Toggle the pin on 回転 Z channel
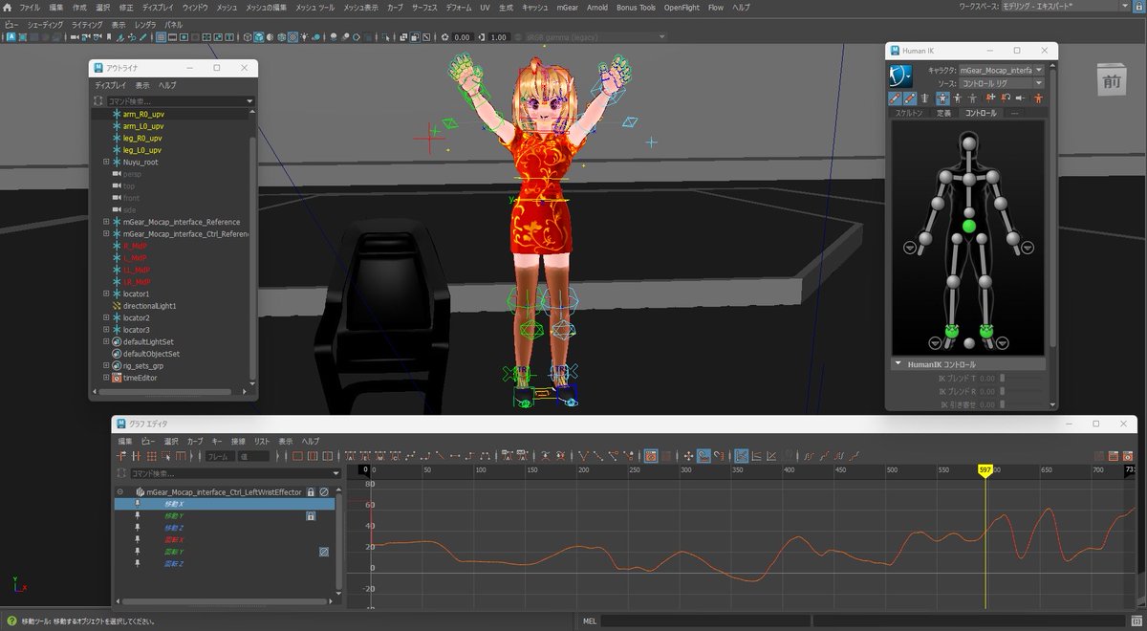Image resolution: width=1147 pixels, height=631 pixels. [x=138, y=564]
